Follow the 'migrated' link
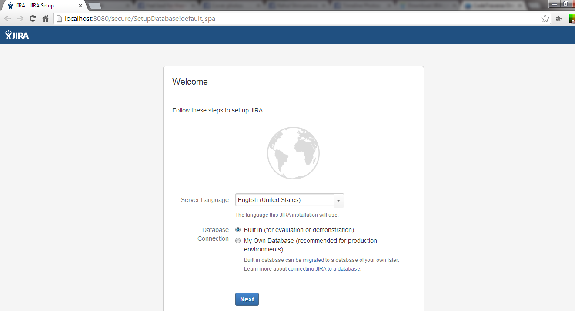 [x=314, y=260]
